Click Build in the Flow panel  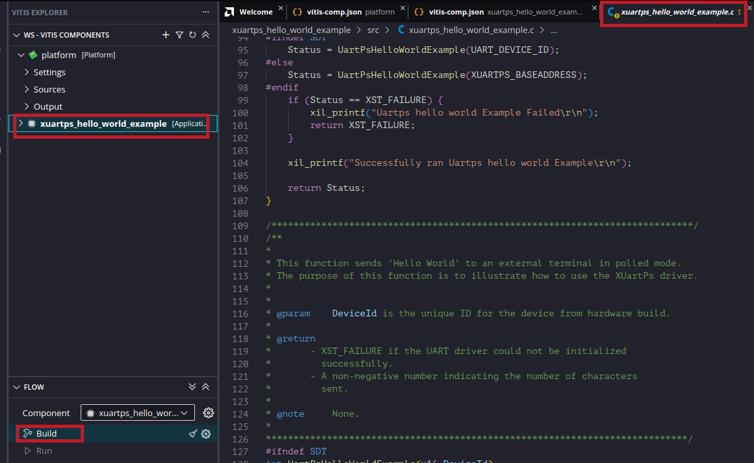coord(46,433)
